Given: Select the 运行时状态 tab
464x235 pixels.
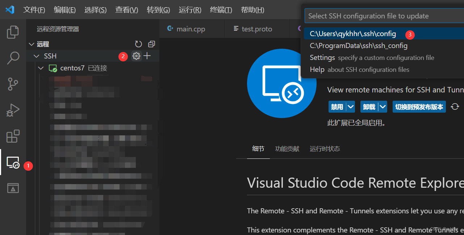Looking at the screenshot, I should point(325,149).
